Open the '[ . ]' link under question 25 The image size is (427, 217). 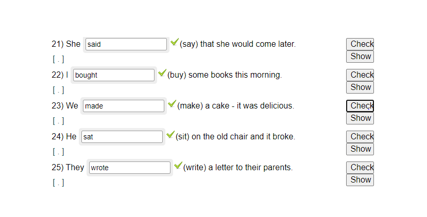click(58, 183)
